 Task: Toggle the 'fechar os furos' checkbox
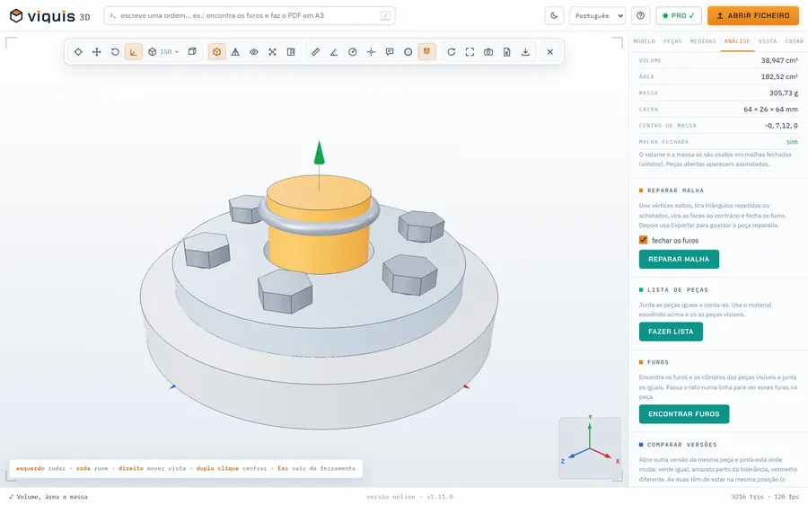point(643,240)
